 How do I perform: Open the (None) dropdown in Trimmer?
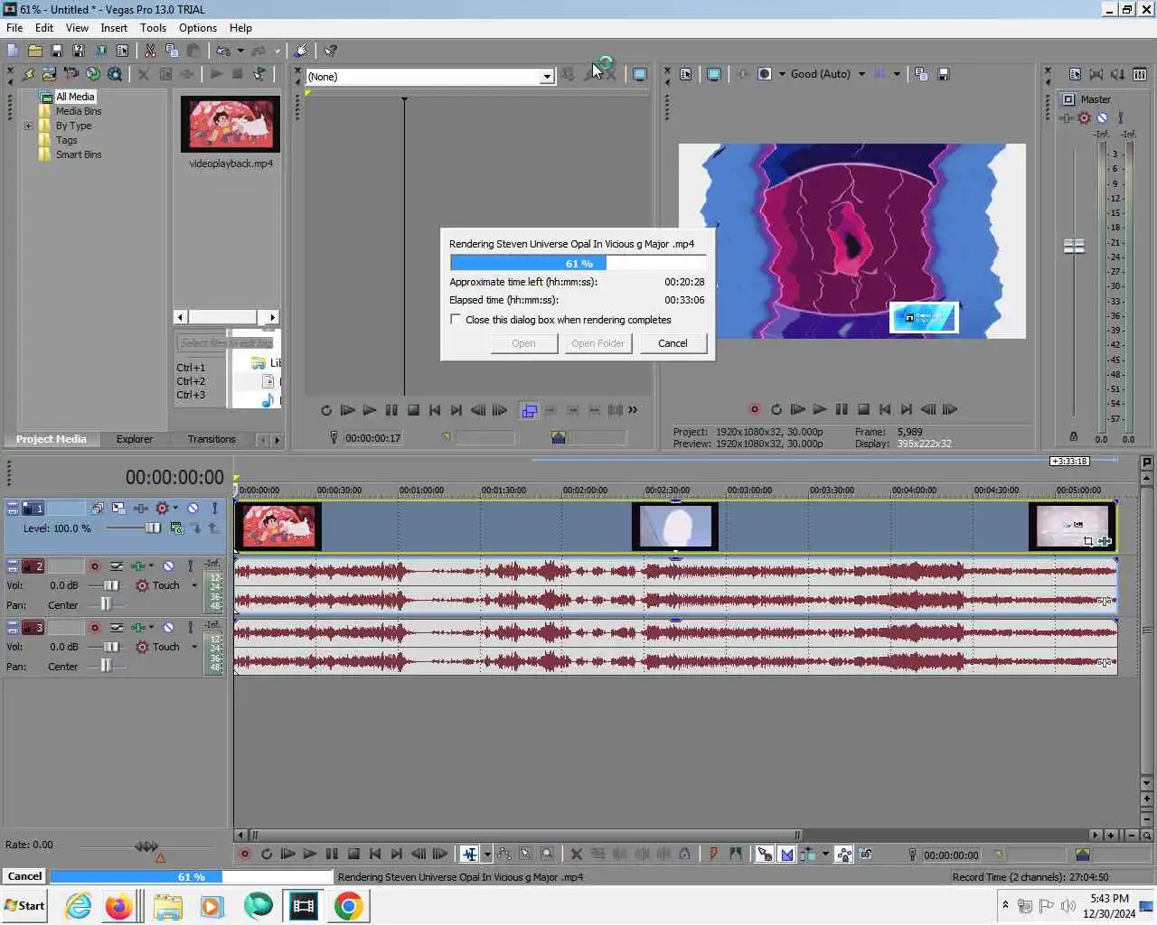[547, 77]
